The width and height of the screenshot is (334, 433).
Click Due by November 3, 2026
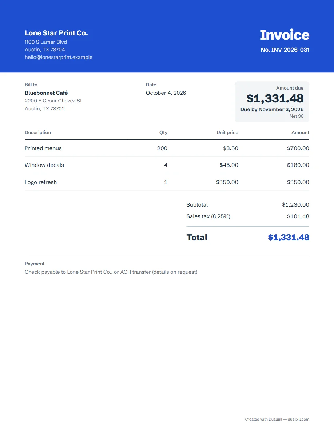click(272, 110)
